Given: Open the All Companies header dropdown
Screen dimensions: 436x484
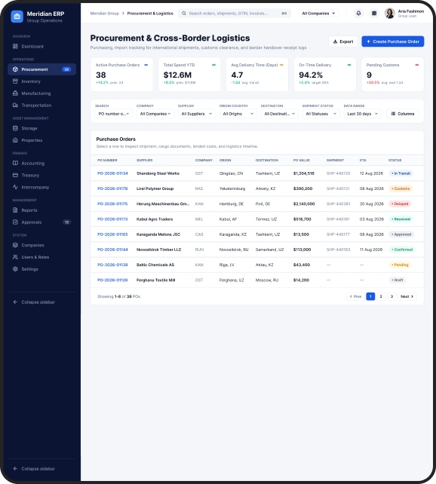Looking at the screenshot, I should tap(318, 14).
